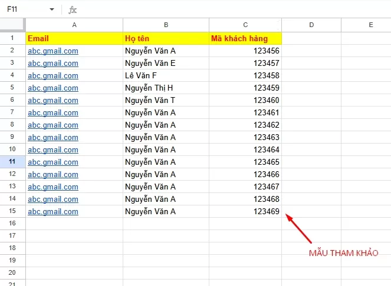
Task: Click the cell 123468
Action: [245, 199]
